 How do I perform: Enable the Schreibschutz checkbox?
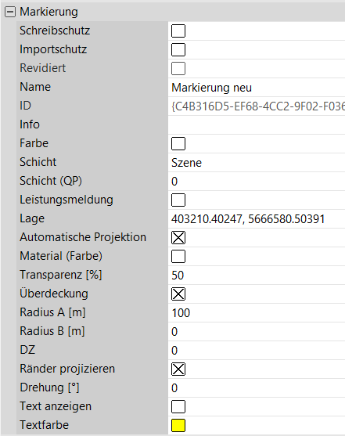point(178,31)
